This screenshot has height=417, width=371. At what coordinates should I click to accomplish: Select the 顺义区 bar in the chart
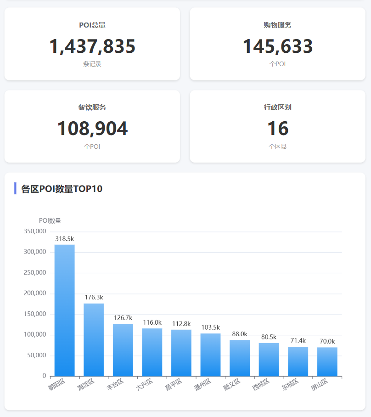coord(240,358)
